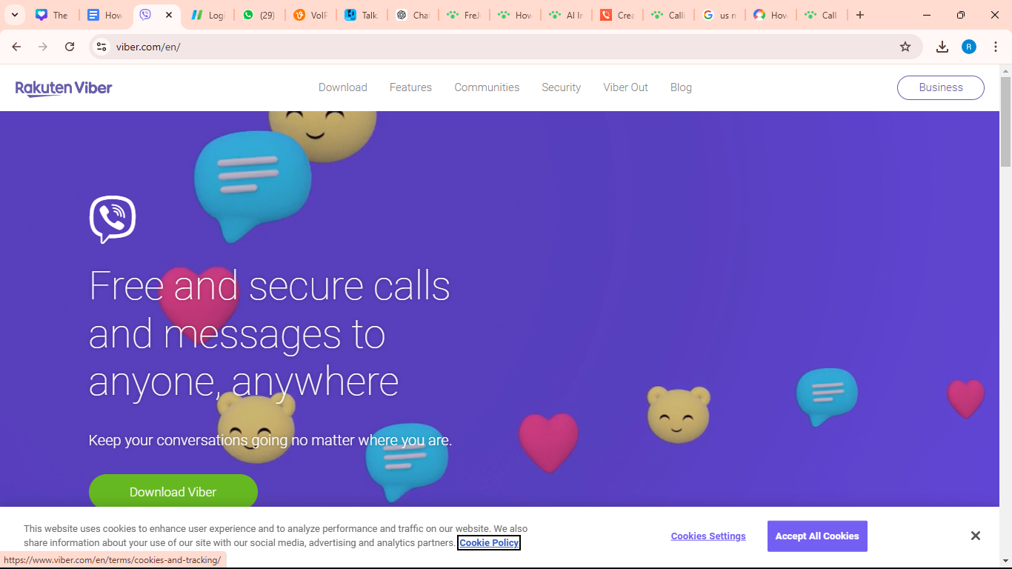The height and width of the screenshot is (569, 1012).
Task: Open the Cookie Policy link
Action: pos(489,543)
